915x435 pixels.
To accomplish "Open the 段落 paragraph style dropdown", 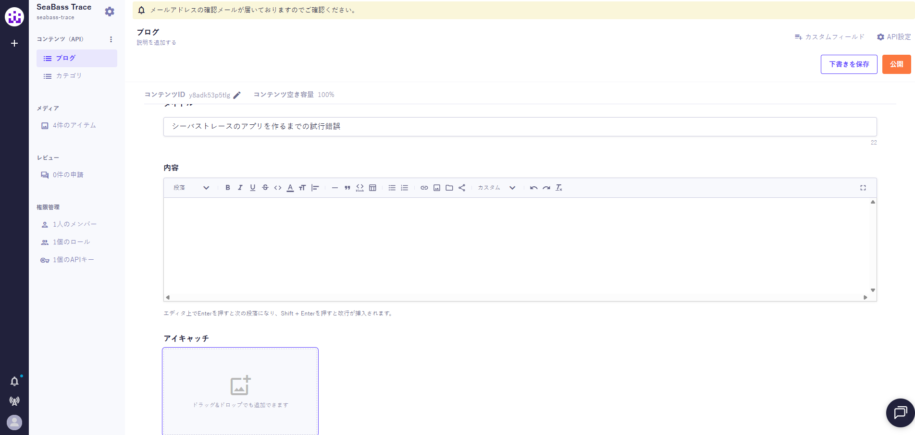I will click(x=191, y=188).
